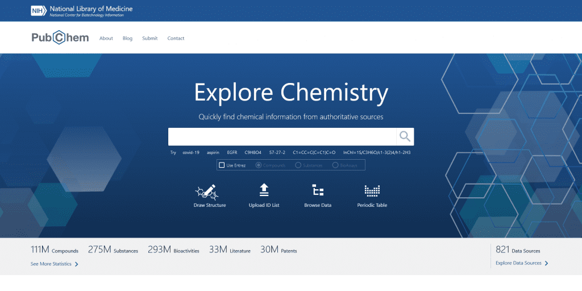The image size is (582, 291).
Task: Click chevron next to Explore Data Sources
Action: [546, 263]
